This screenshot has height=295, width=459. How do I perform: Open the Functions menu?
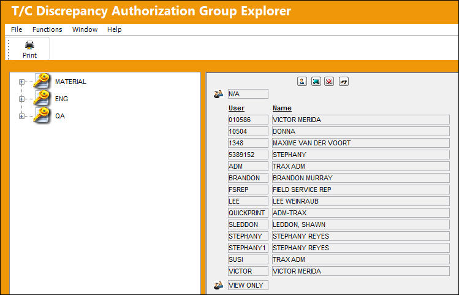47,29
